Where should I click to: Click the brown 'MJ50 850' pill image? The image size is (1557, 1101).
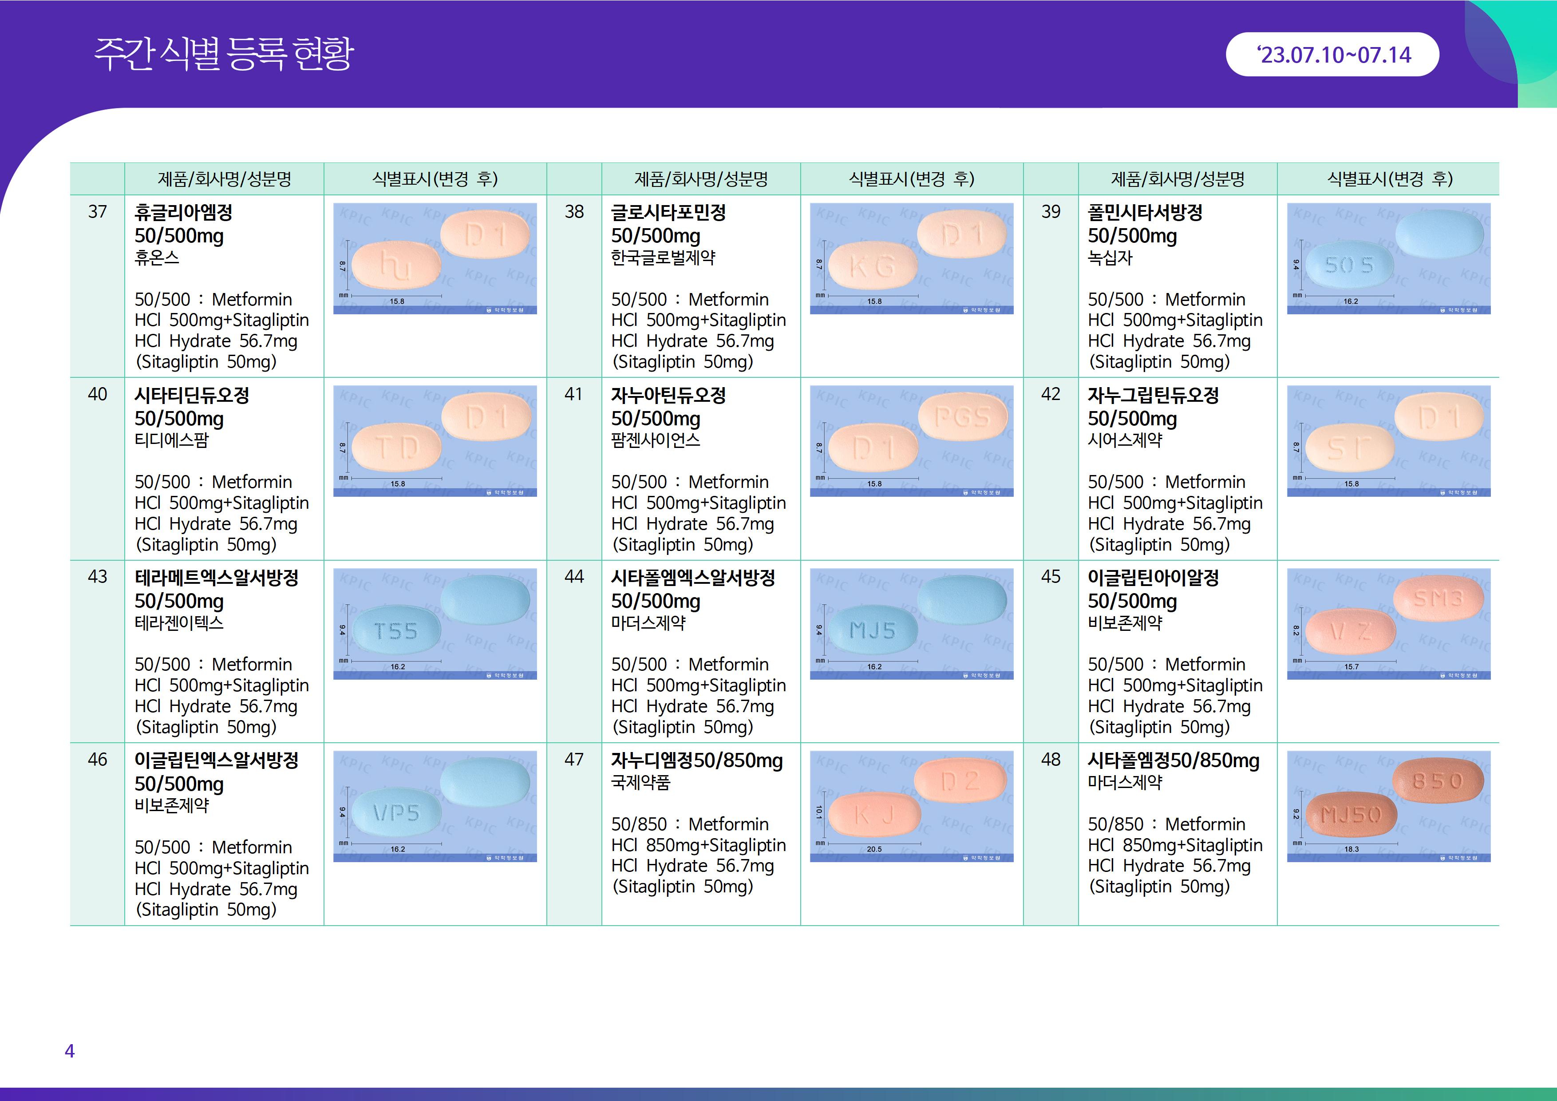click(1388, 806)
